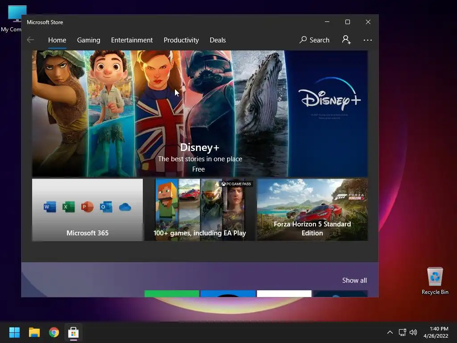The width and height of the screenshot is (457, 343).
Task: Click the Excel icon in Microsoft 365 tile
Action: point(68,207)
